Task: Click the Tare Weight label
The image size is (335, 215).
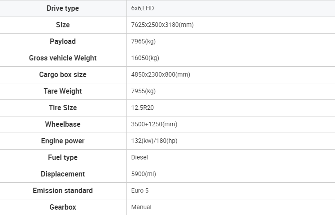Action: pos(63,91)
